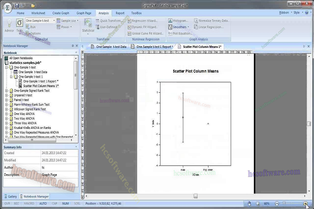Open the Statistical transform button

pyautogui.click(x=88, y=26)
